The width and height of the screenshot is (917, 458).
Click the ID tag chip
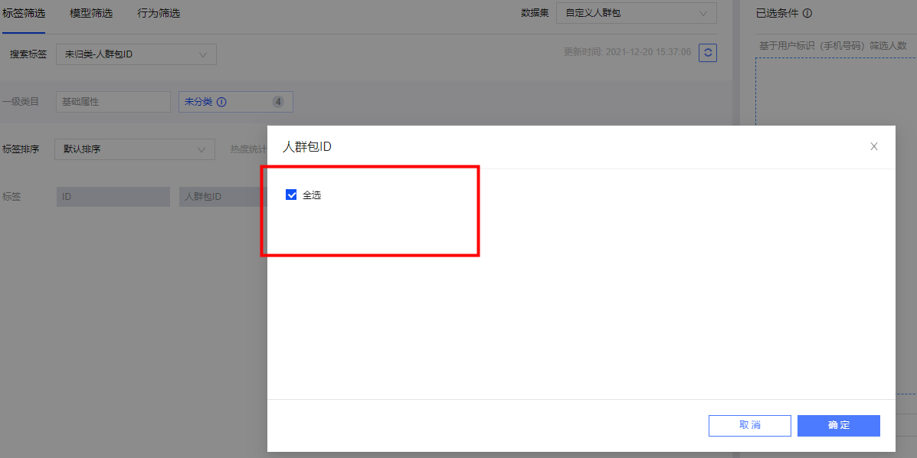(113, 197)
